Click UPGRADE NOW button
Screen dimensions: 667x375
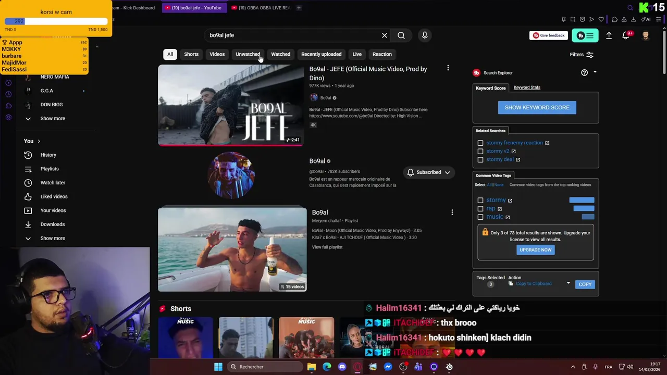point(536,250)
